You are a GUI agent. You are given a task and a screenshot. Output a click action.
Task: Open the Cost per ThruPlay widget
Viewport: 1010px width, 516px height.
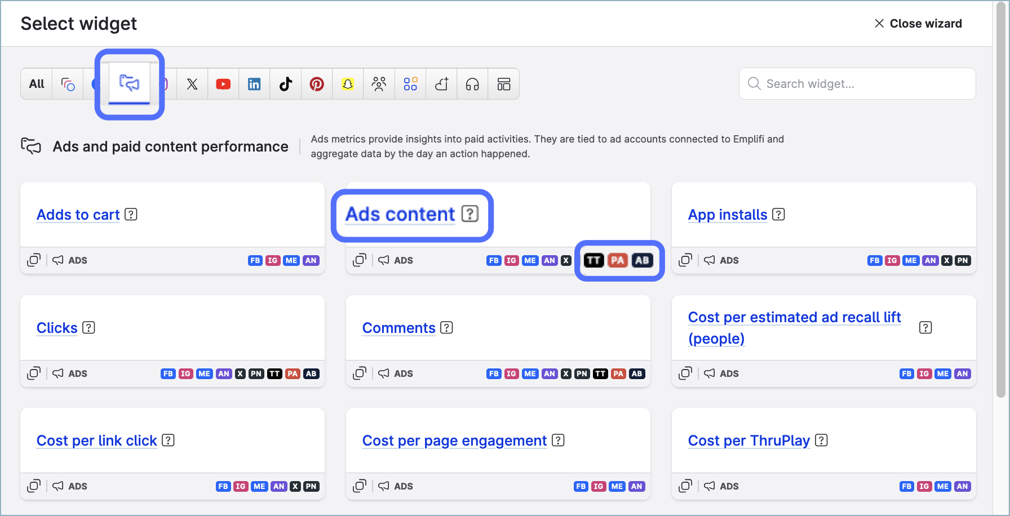point(748,441)
